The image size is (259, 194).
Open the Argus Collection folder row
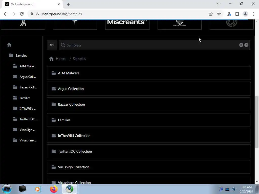click(148, 89)
